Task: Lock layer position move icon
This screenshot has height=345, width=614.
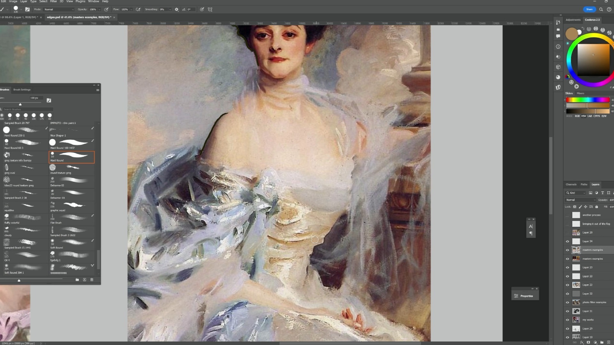Action: 586,207
